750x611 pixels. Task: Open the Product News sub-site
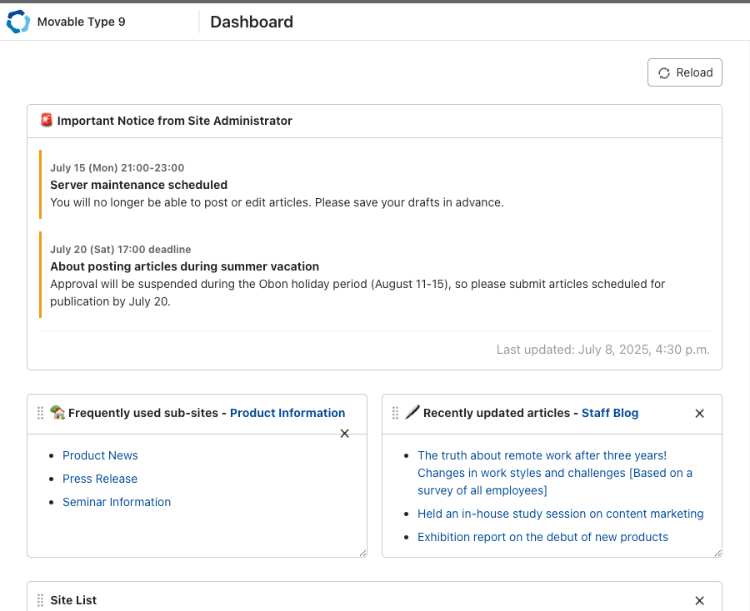click(x=100, y=455)
